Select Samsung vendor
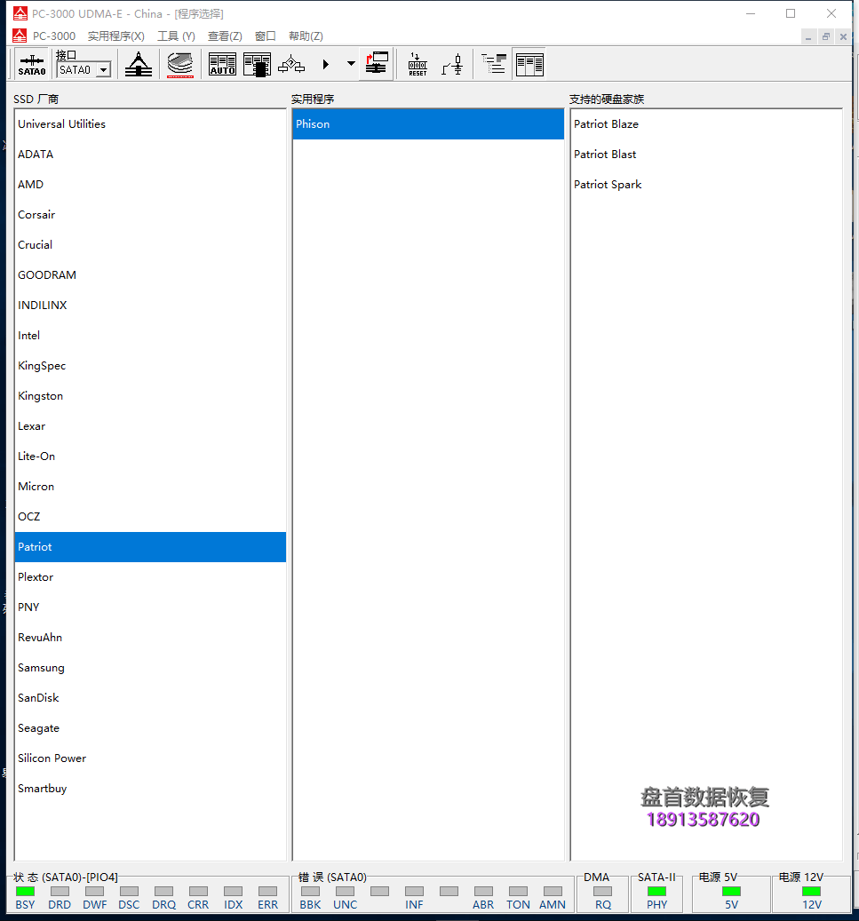 click(150, 668)
